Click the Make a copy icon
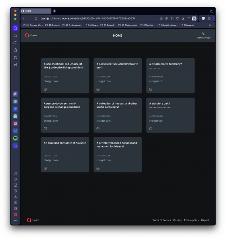This screenshot has width=226, height=239. [x=203, y=34]
